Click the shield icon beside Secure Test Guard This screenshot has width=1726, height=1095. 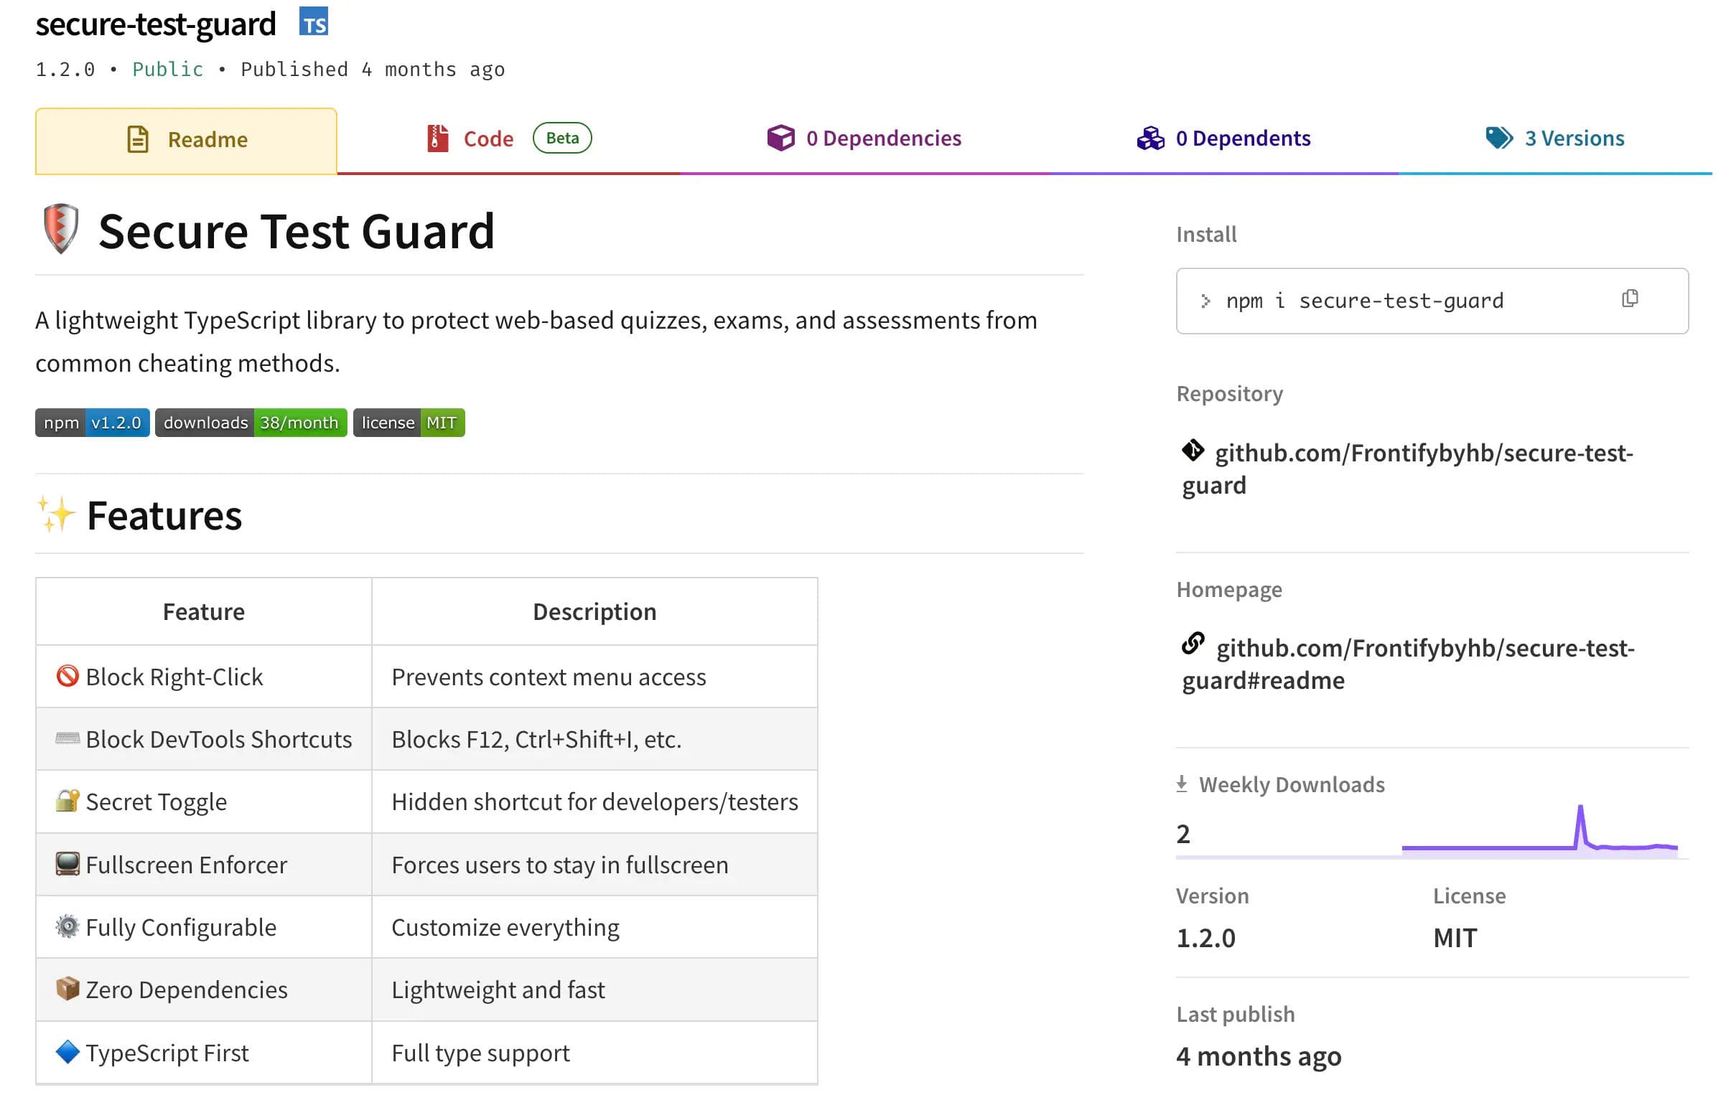click(x=61, y=229)
